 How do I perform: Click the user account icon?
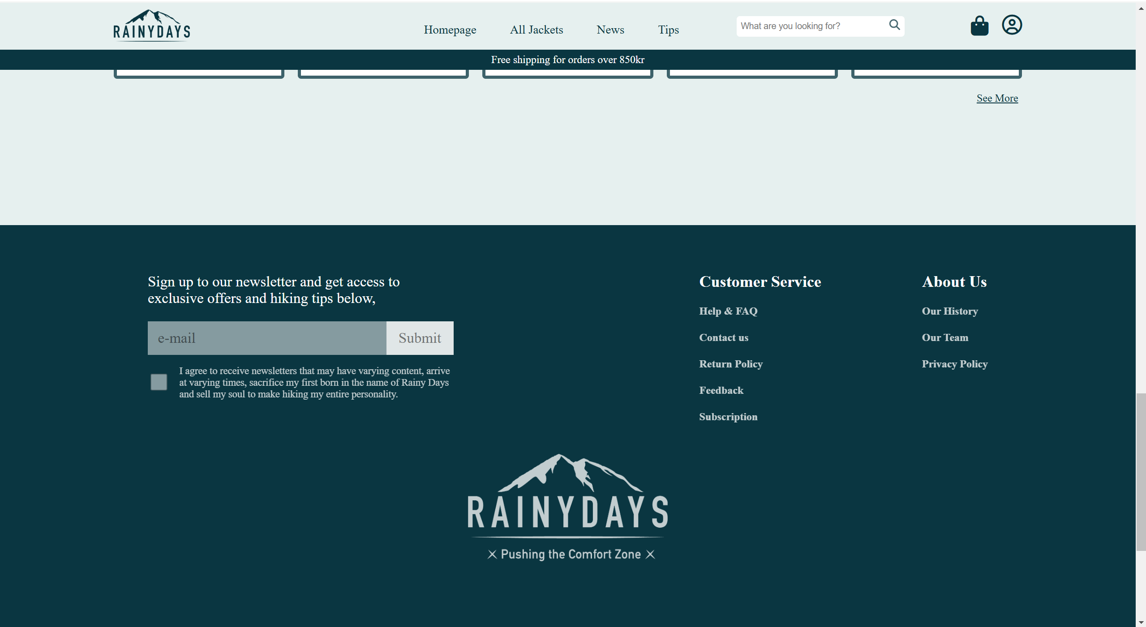click(1012, 25)
